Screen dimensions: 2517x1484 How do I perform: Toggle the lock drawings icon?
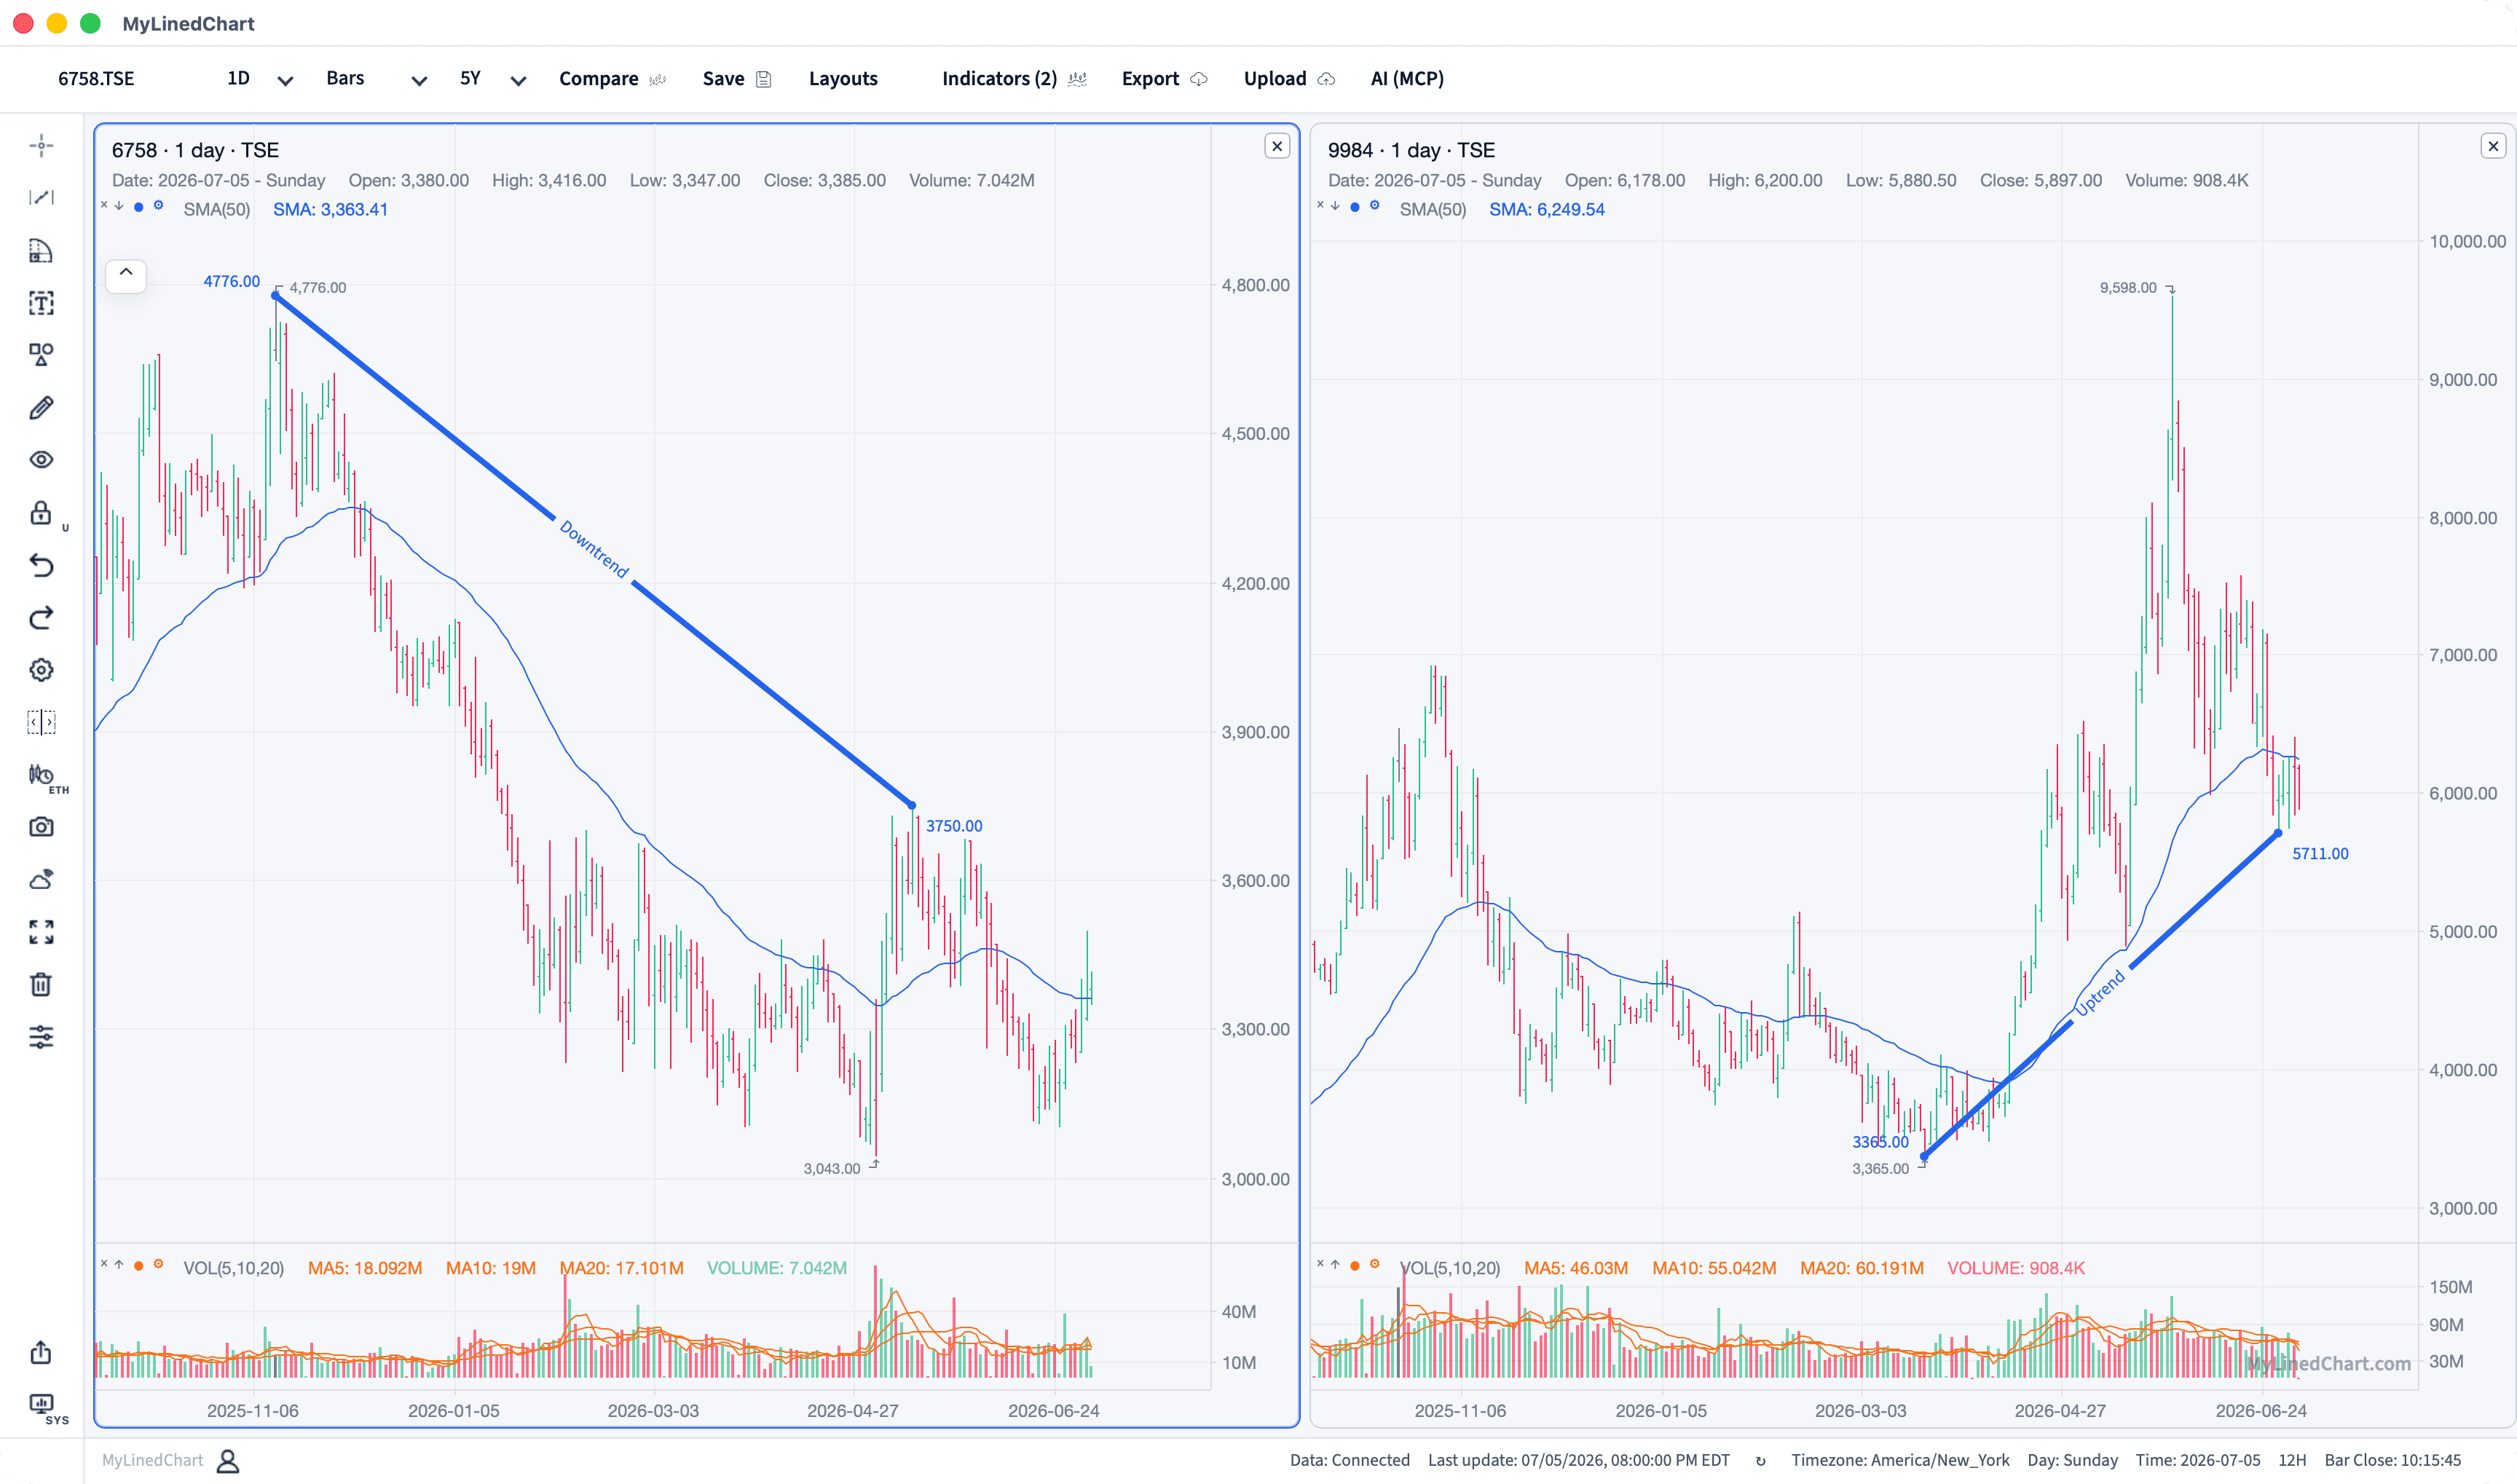tap(41, 513)
